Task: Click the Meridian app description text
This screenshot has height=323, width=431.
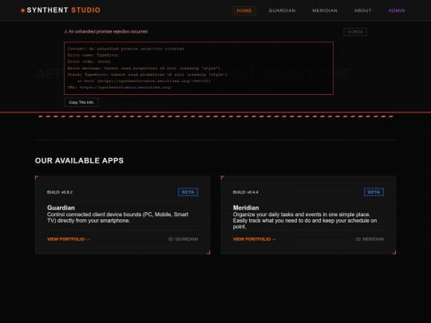Action: 305,221
